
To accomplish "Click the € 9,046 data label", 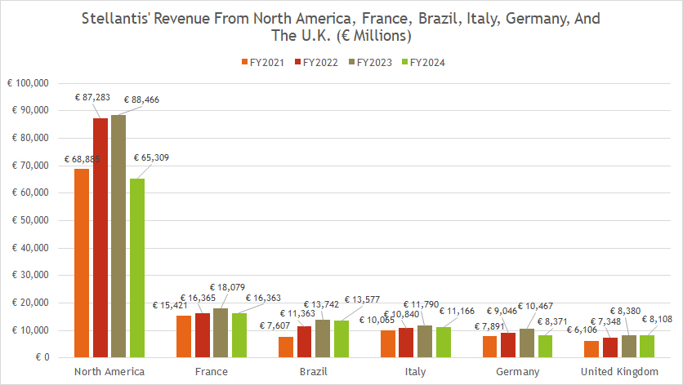I will (502, 311).
